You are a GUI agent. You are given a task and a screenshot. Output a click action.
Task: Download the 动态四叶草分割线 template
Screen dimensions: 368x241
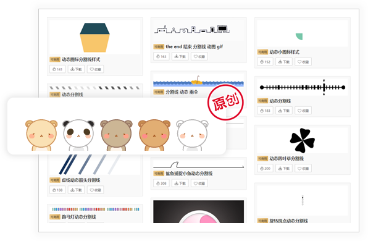[284, 169]
